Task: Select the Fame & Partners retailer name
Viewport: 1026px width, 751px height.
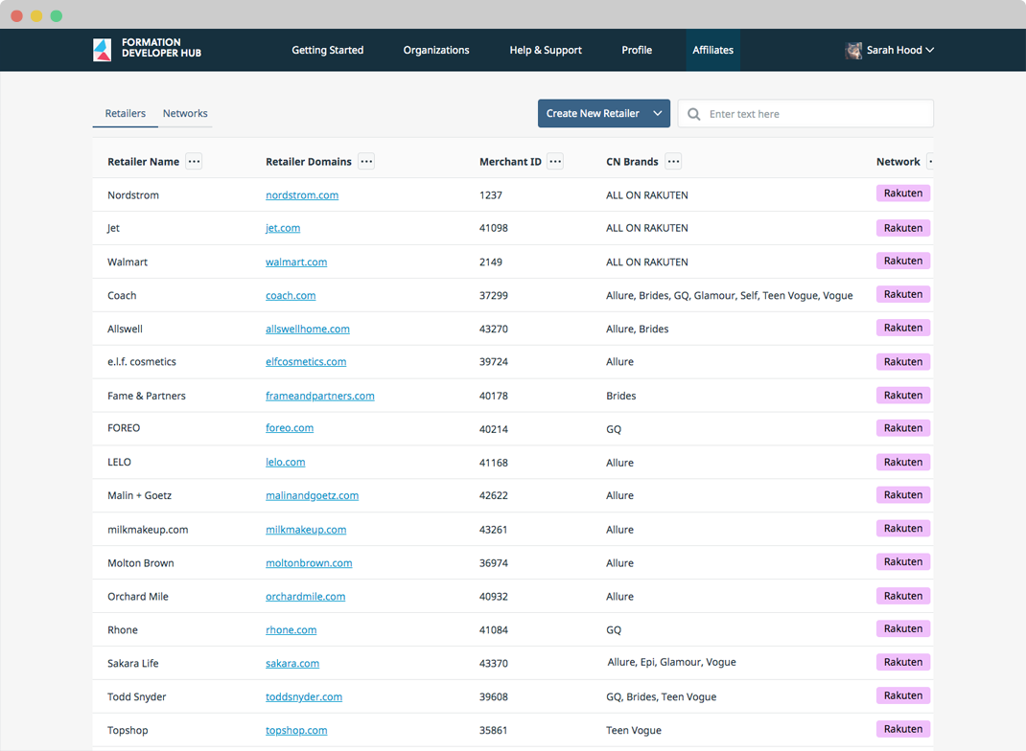Action: (x=147, y=396)
